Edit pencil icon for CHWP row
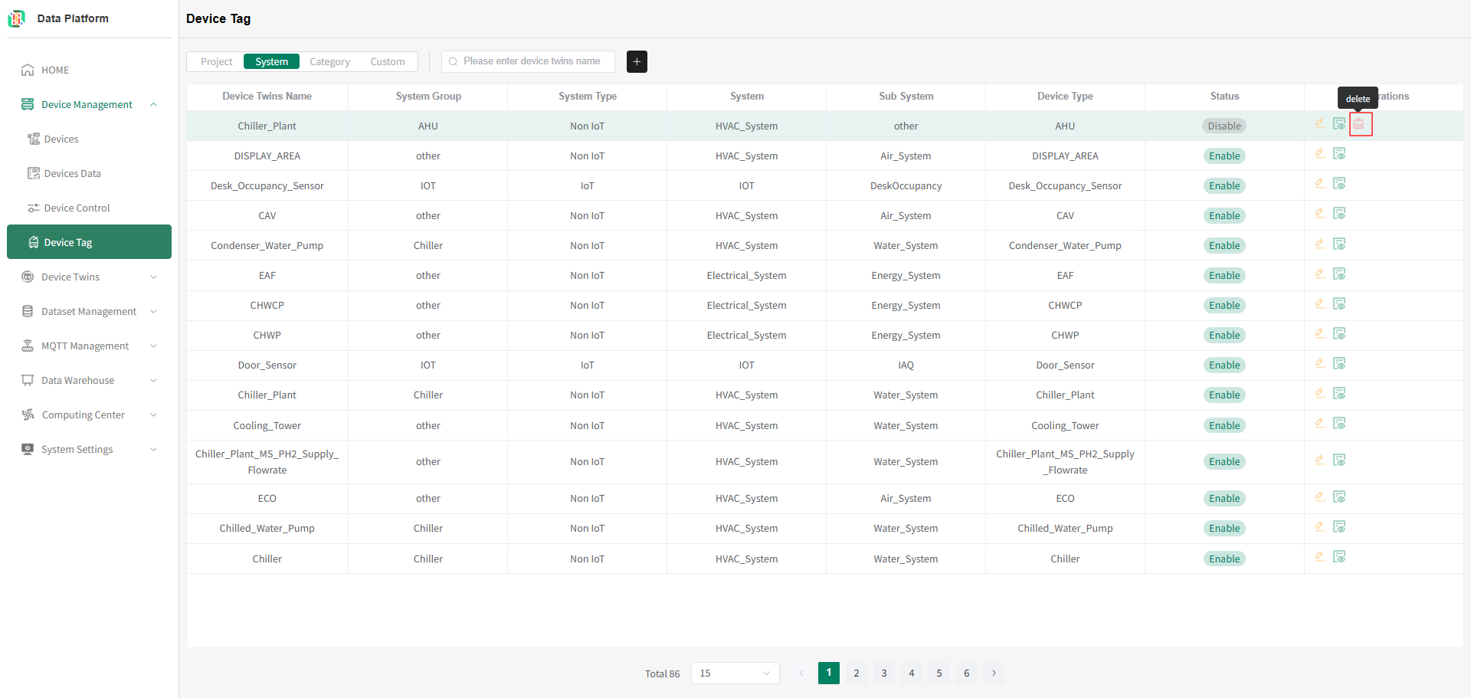 pyautogui.click(x=1320, y=333)
